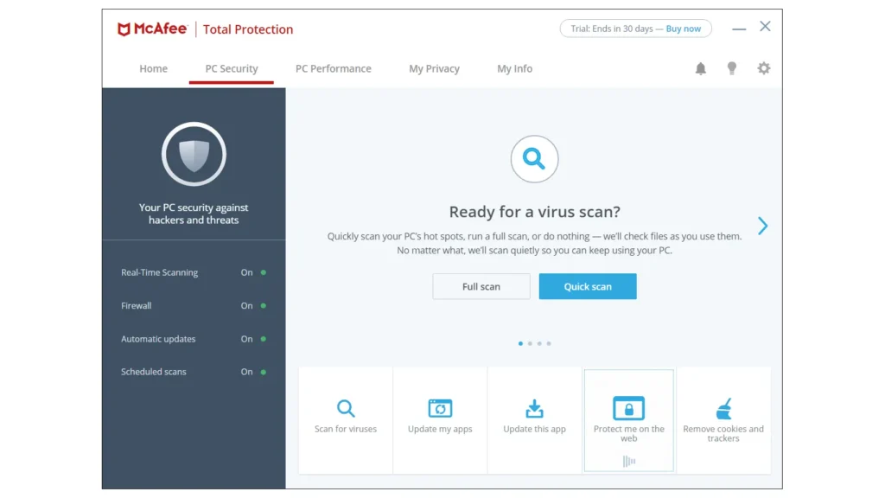Start a Quick scan
The image size is (885, 498).
[x=588, y=286]
